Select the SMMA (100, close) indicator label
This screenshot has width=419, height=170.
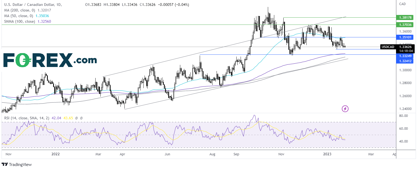[x=20, y=21]
